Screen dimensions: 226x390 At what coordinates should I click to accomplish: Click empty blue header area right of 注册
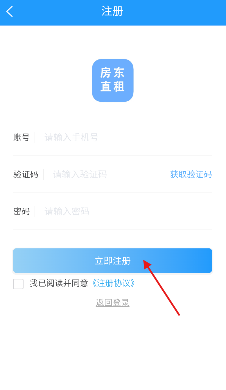(x=174, y=13)
